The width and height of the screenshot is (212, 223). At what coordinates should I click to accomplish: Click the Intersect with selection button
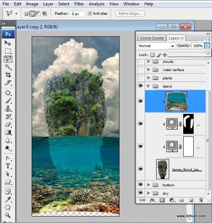click(x=45, y=14)
